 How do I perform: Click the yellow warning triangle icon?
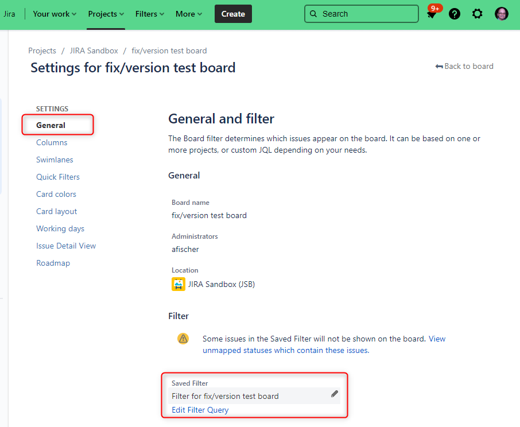pyautogui.click(x=183, y=339)
